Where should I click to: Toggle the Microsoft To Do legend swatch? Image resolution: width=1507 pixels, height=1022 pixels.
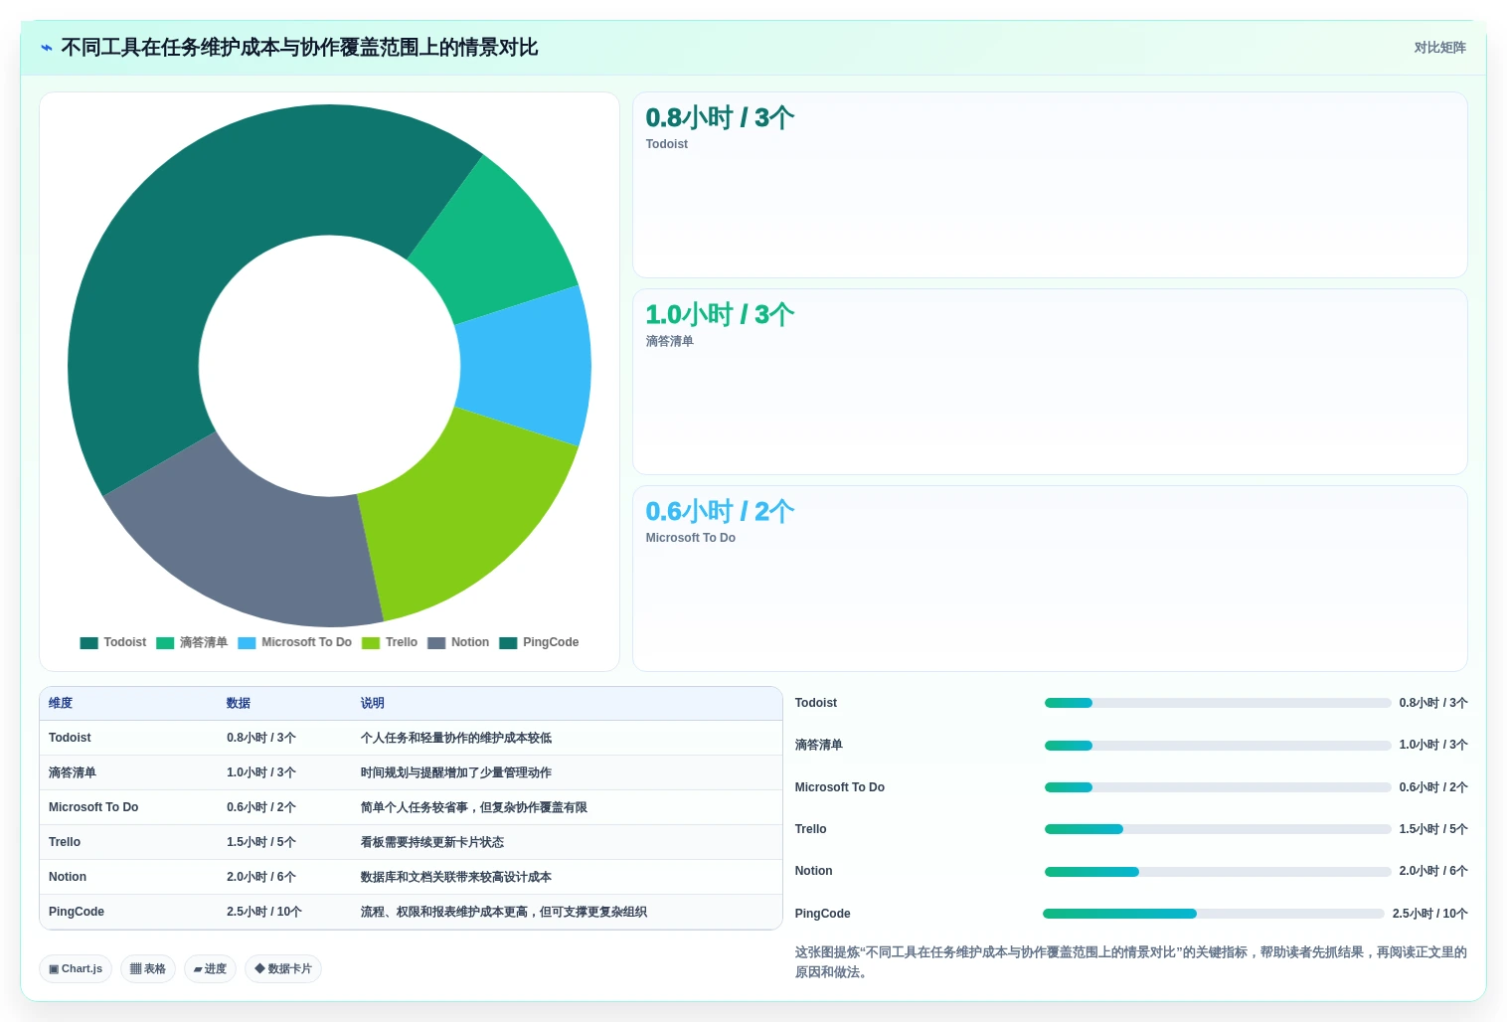coord(247,642)
